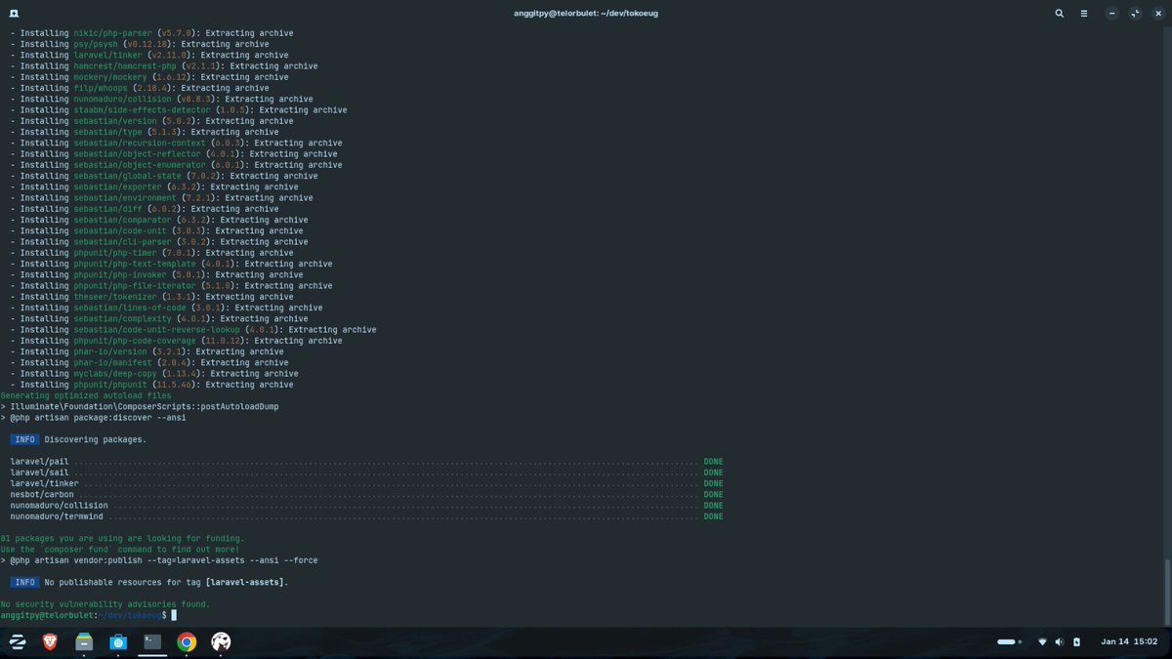
Task: Launch the Software store from the taskbar
Action: [x=118, y=641]
